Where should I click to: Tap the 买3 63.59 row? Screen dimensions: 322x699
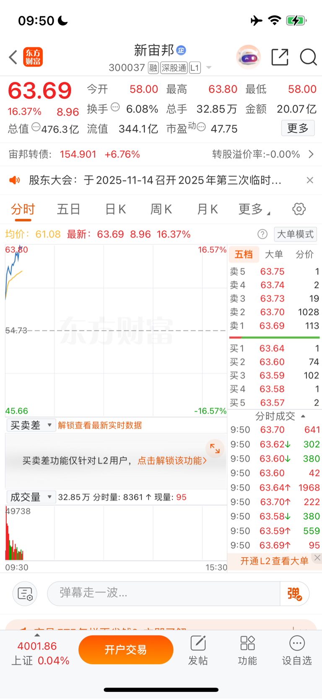(x=275, y=375)
